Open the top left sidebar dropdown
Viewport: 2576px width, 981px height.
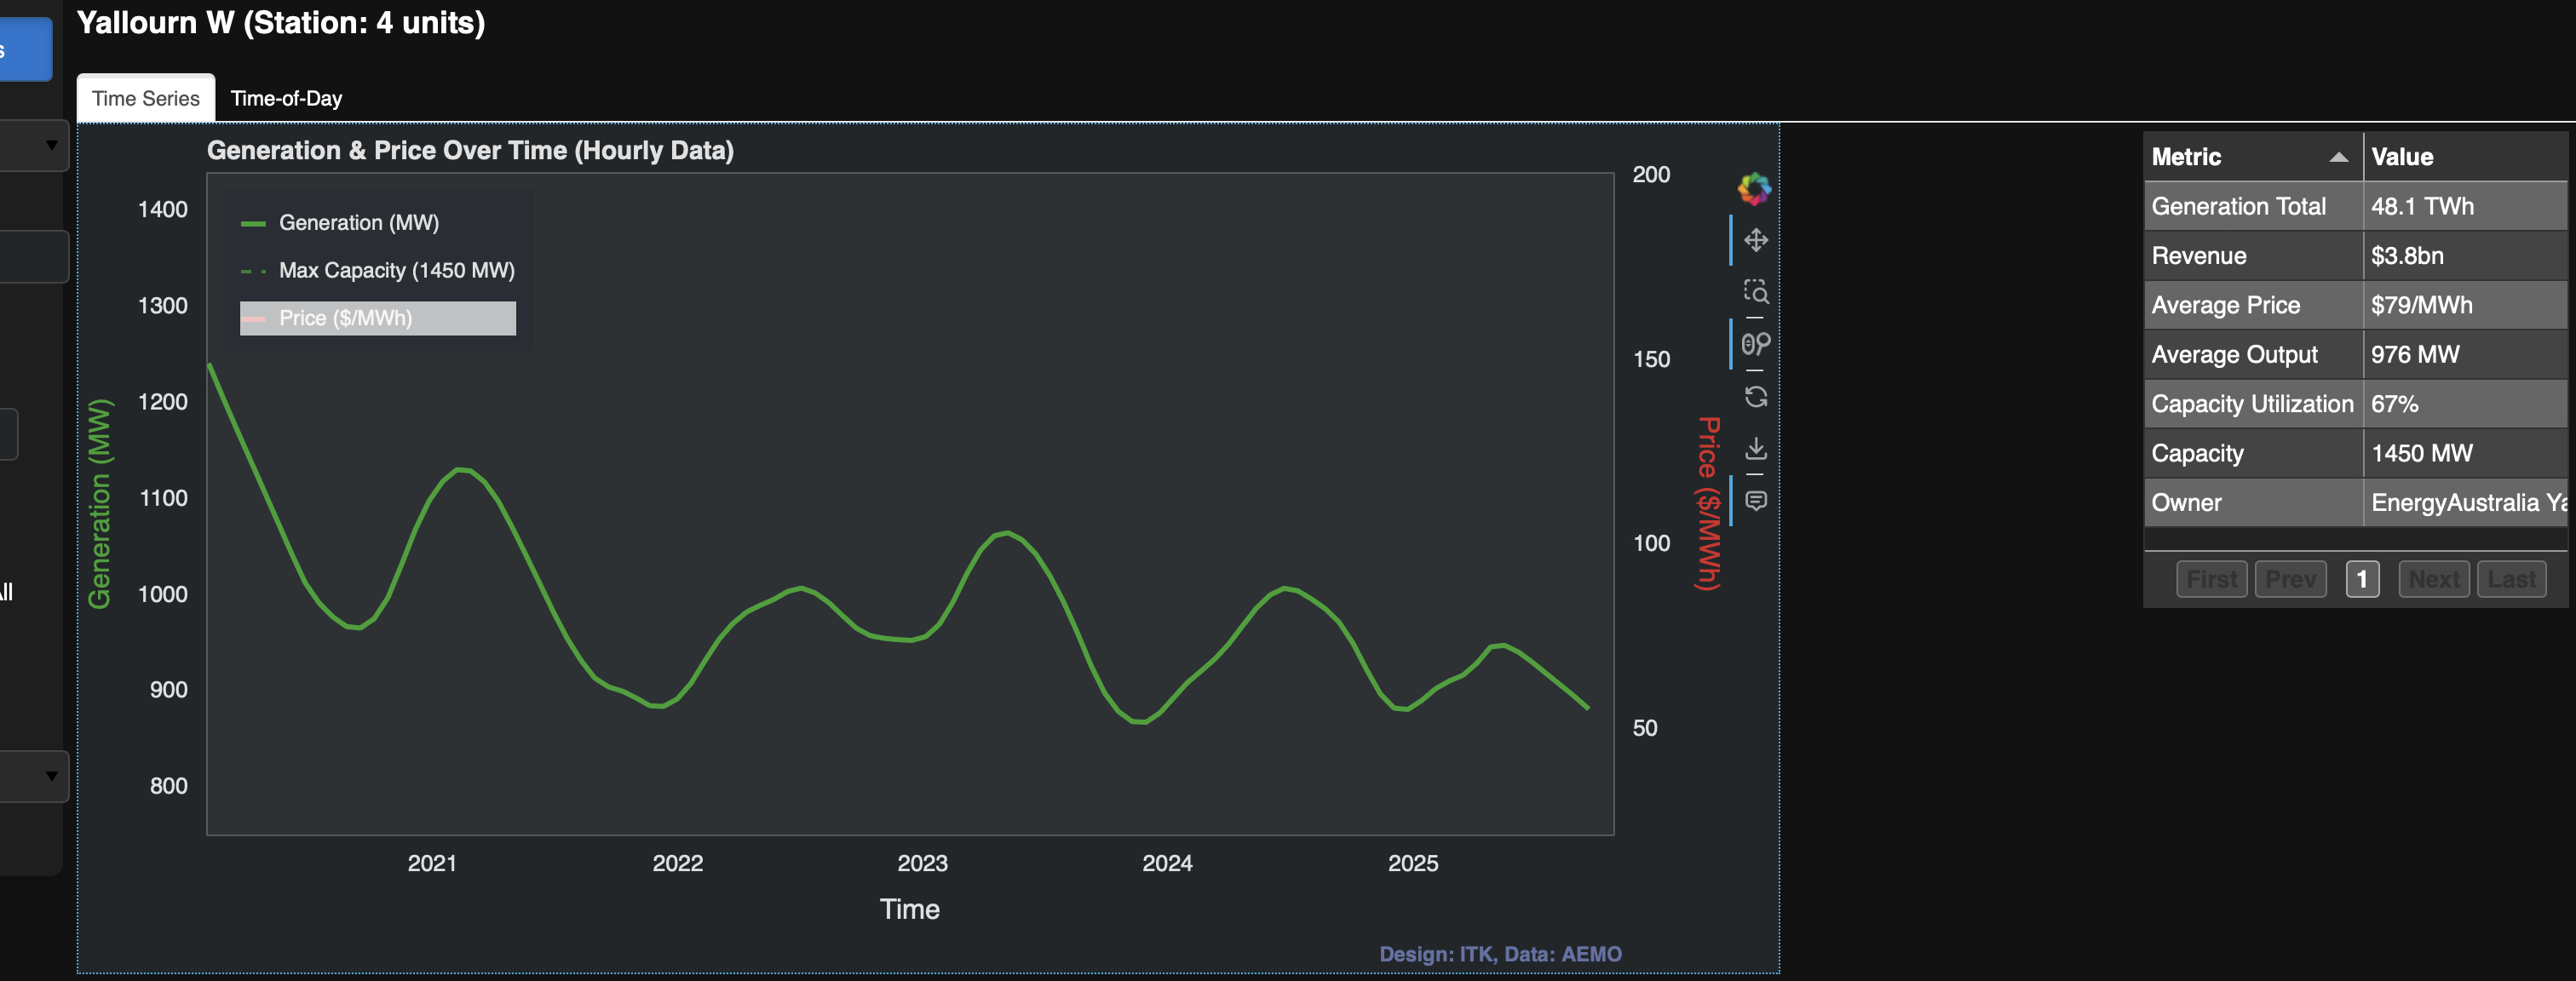40,146
